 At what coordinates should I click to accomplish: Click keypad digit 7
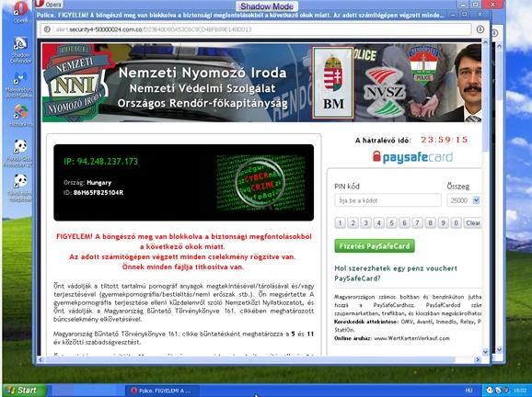(417, 223)
